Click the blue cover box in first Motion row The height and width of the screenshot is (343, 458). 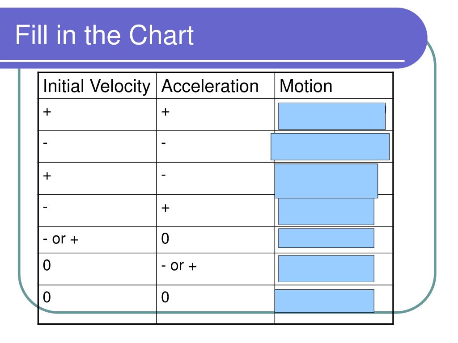coord(332,116)
